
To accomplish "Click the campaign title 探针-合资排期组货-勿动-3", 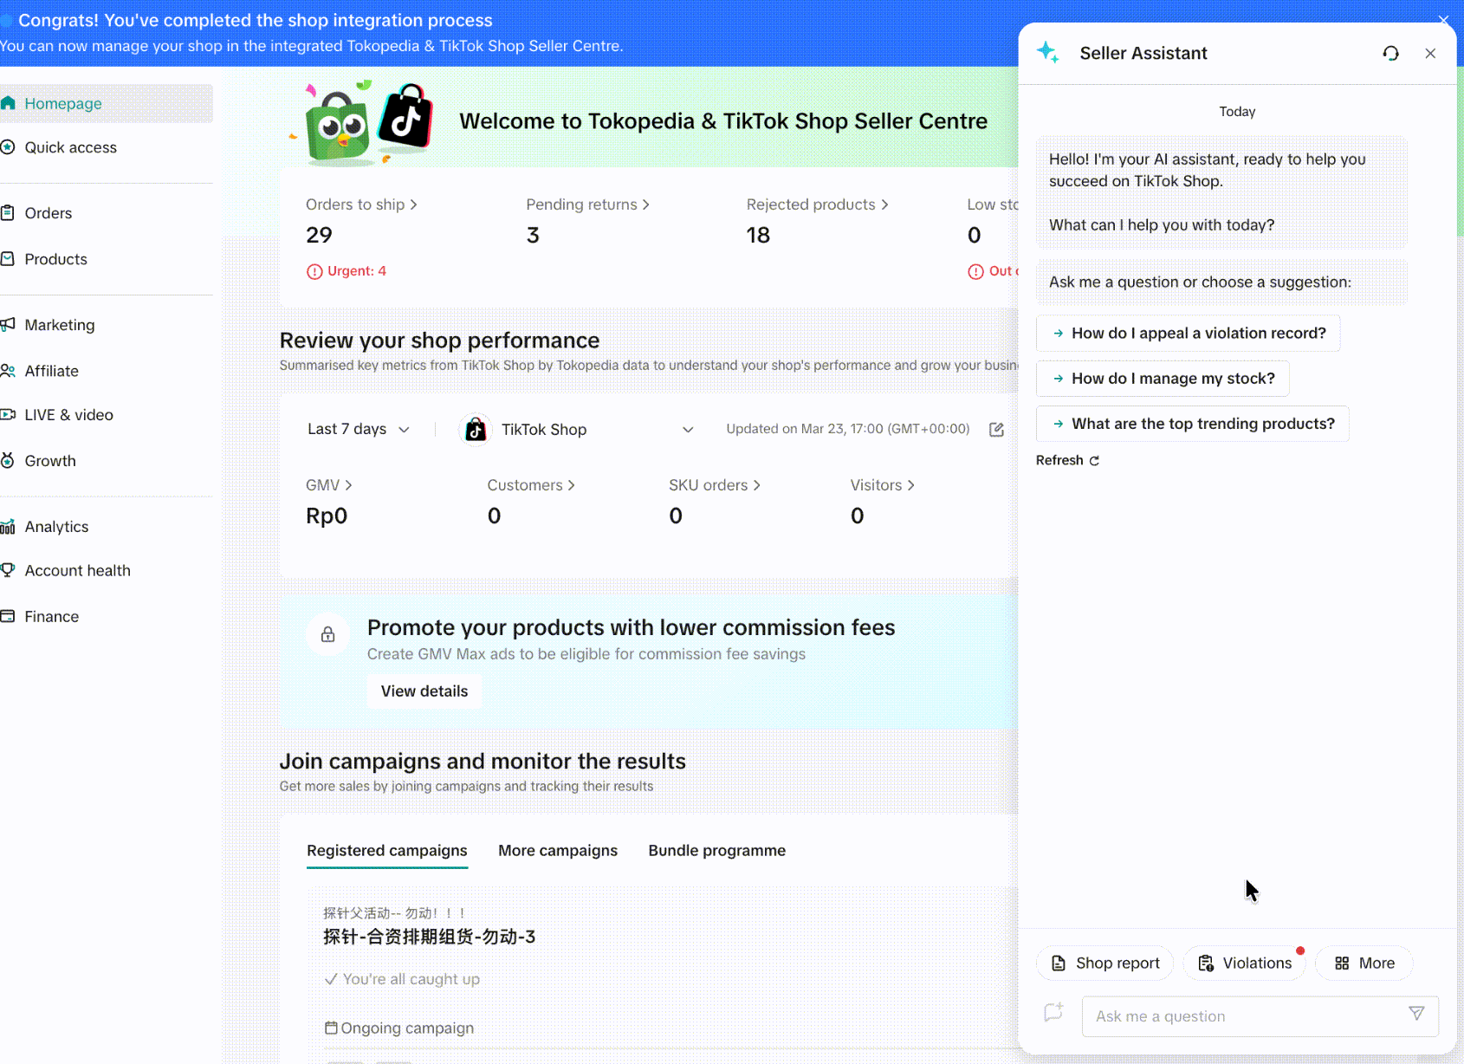I will coord(430,937).
